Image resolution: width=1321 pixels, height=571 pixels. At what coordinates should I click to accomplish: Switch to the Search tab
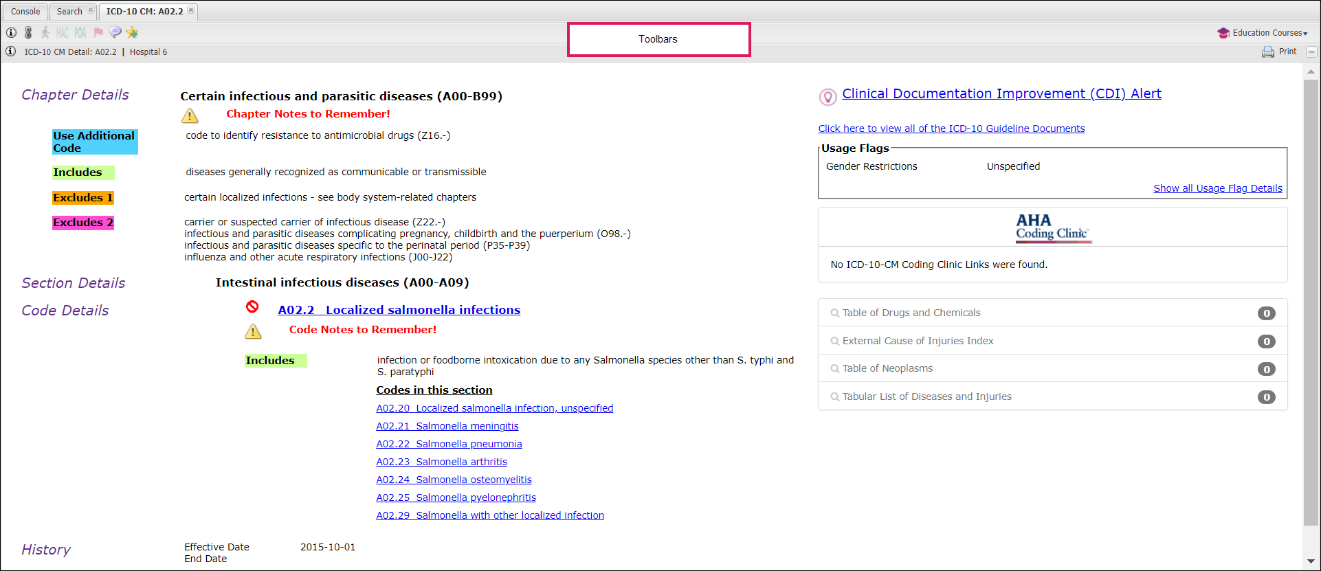[x=69, y=11]
